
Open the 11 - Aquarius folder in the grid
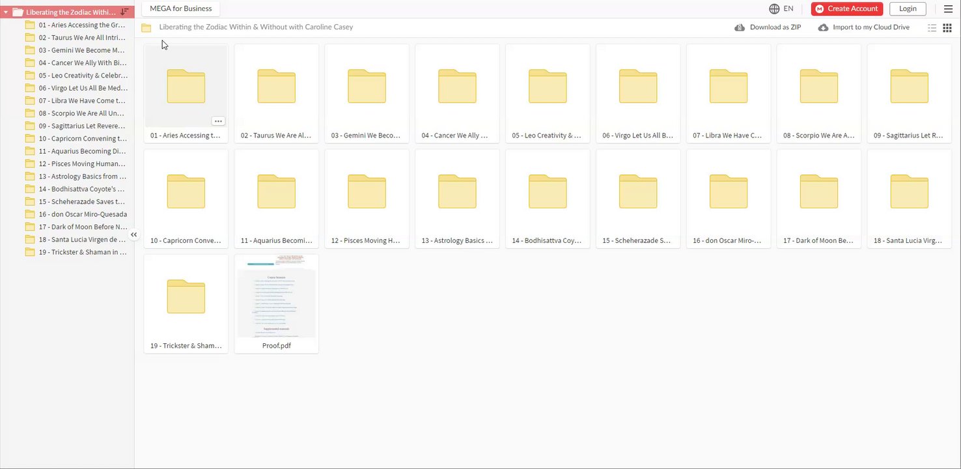pos(277,199)
